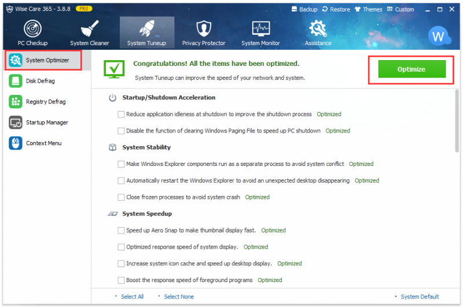Click the PRO badge
Screen dimensions: 463x307
[84, 9]
